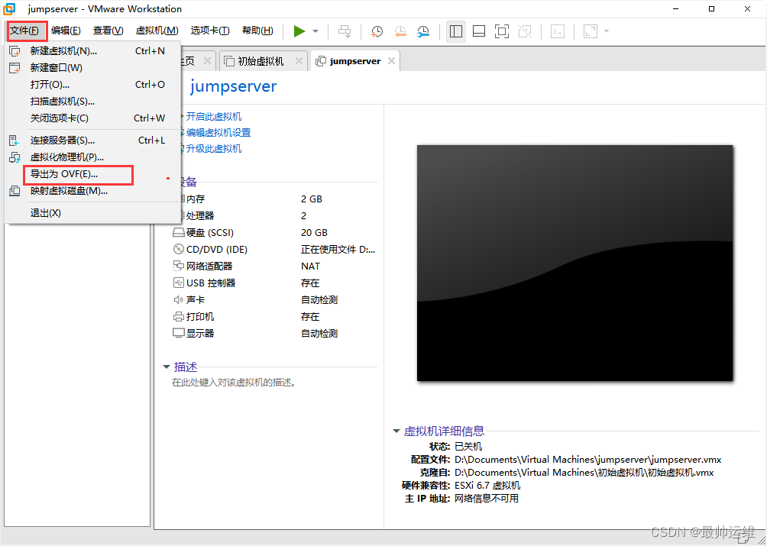Click the console view toolbar icon

coord(558,31)
